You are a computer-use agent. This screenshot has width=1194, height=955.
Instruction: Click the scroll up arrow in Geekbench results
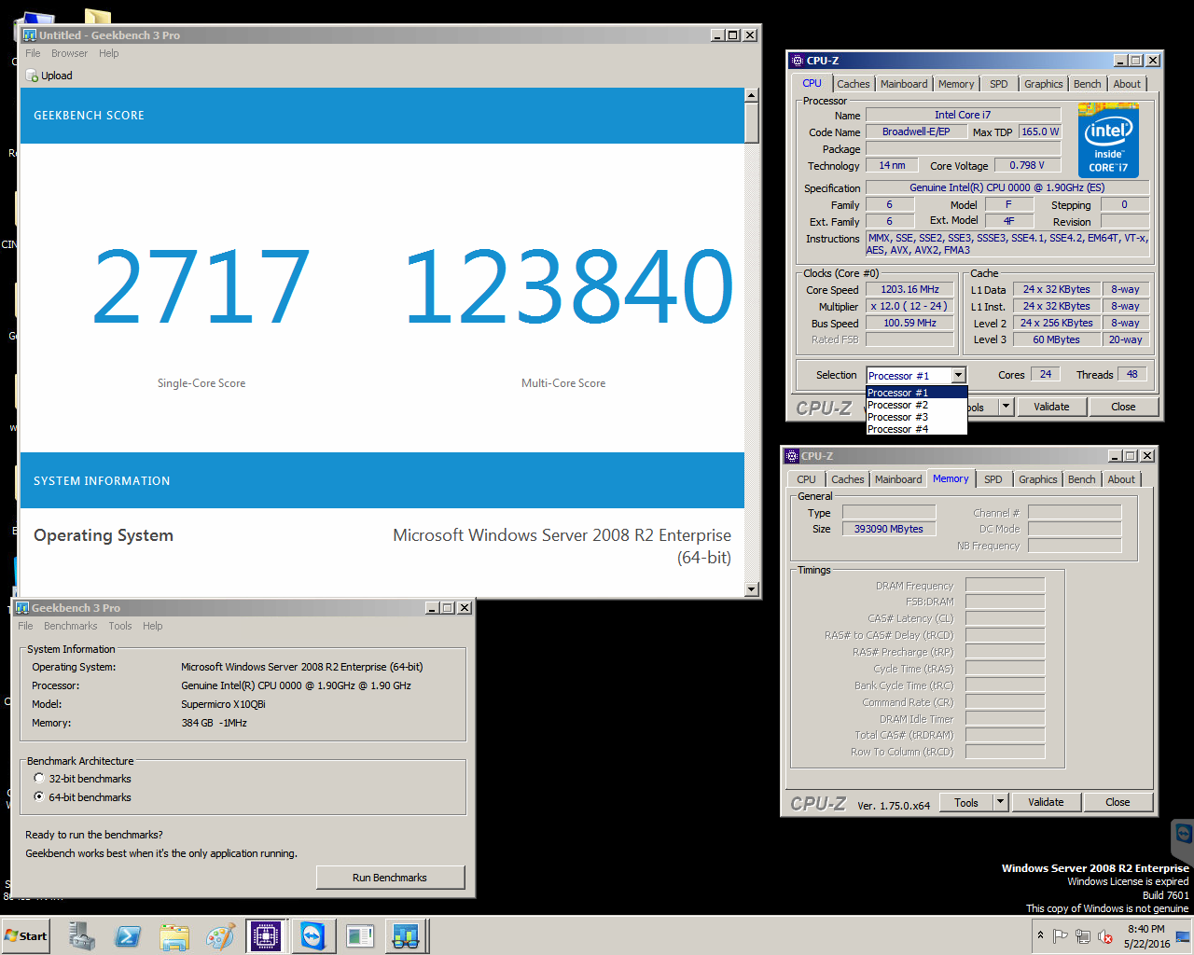tap(752, 95)
